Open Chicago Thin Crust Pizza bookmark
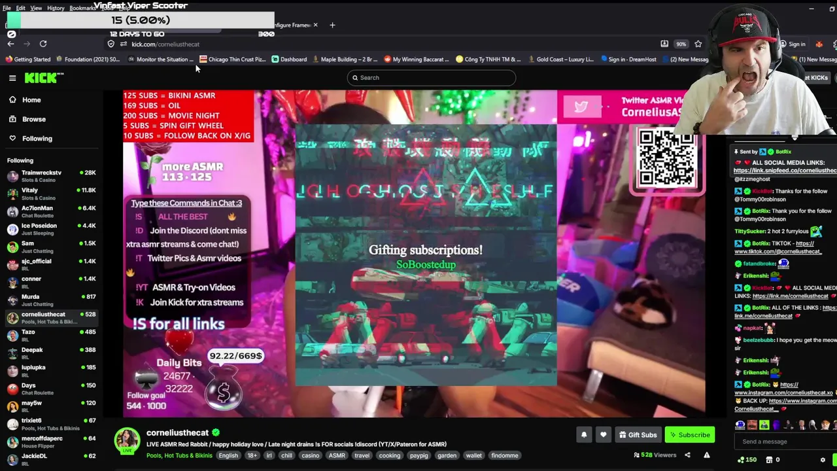 pos(232,60)
